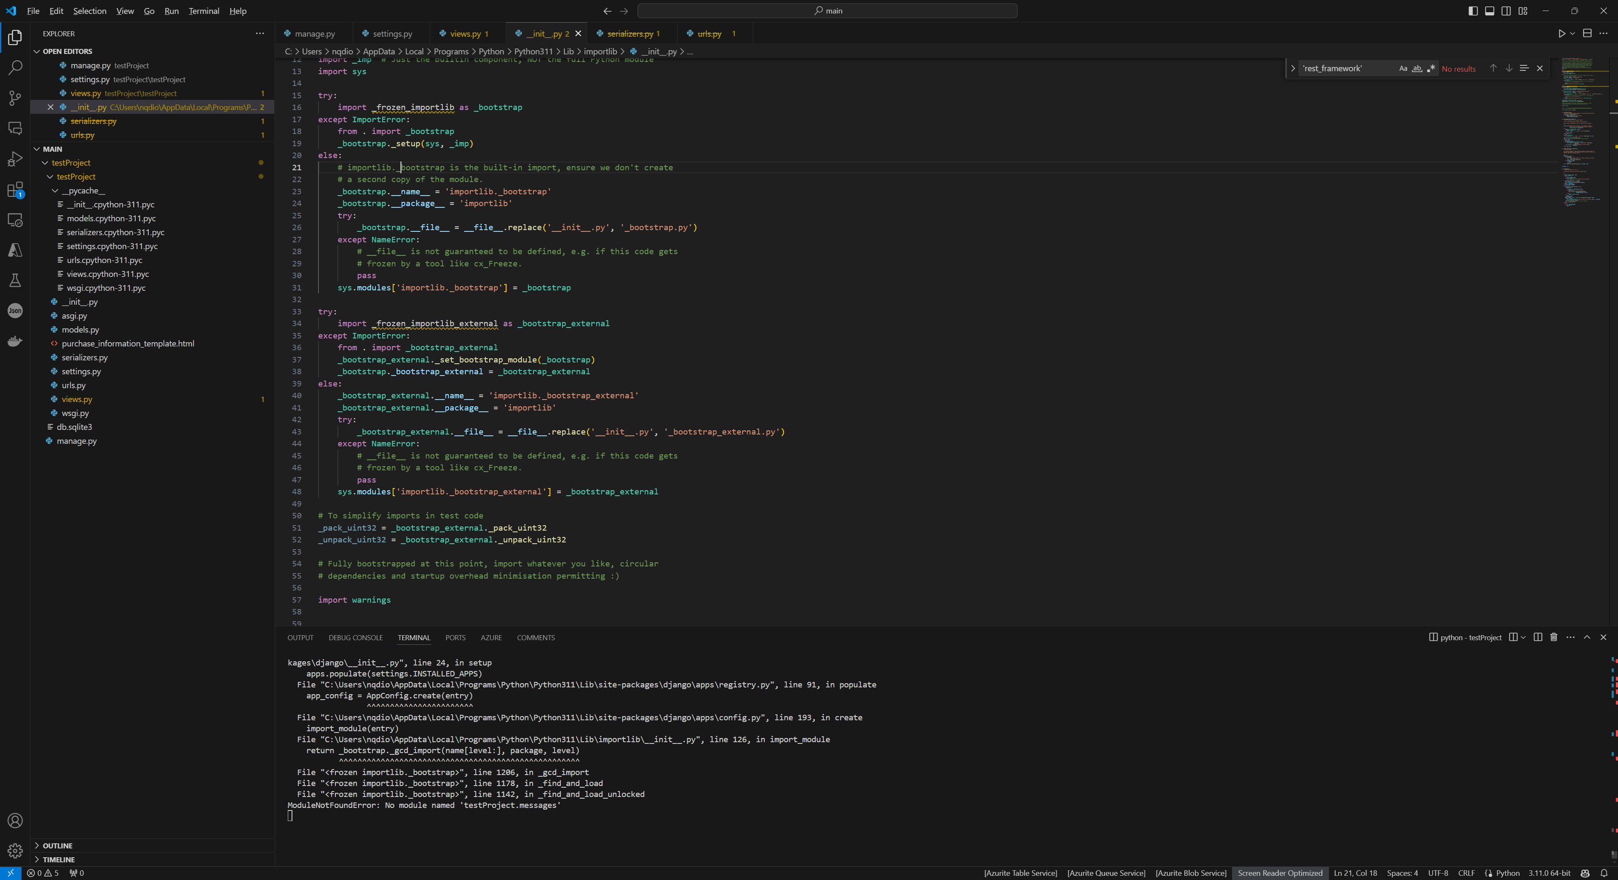1618x880 pixels.
Task: Toggle Match Case in find widget
Action: 1403,68
